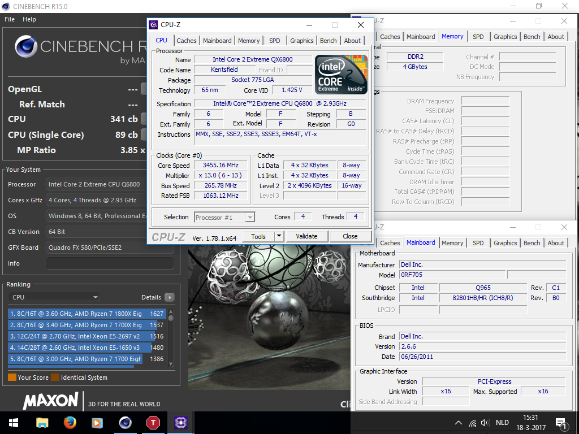The width and height of the screenshot is (579, 434).
Task: Click the Dell Inc. manufacturer field
Action: (x=483, y=264)
